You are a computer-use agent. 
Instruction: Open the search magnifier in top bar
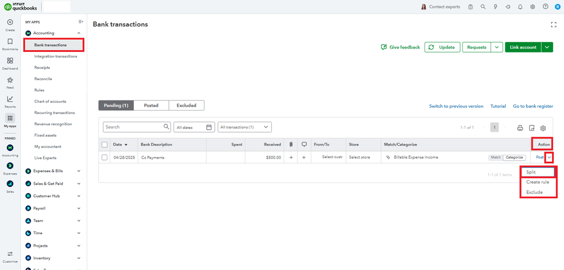[483, 7]
